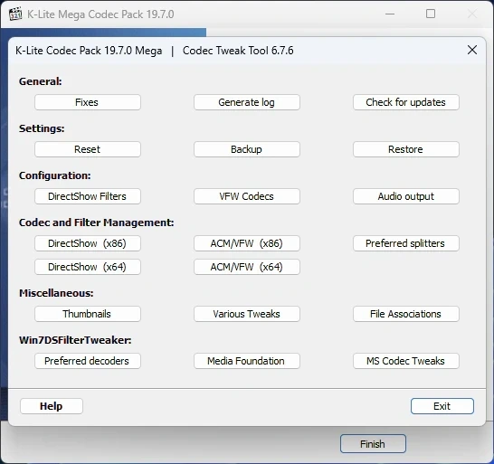The width and height of the screenshot is (494, 464).
Task: Open the Fixes dialog
Action: click(88, 102)
